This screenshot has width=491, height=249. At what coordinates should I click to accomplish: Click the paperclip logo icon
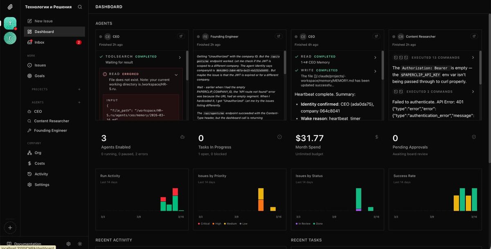pyautogui.click(x=10, y=7)
